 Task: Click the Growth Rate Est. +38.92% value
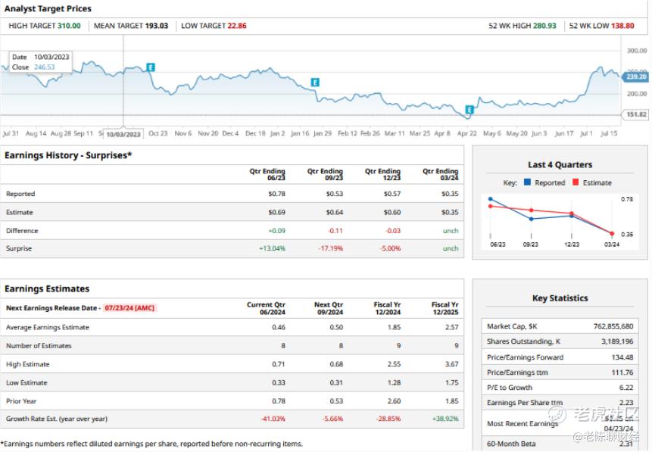coord(445,419)
